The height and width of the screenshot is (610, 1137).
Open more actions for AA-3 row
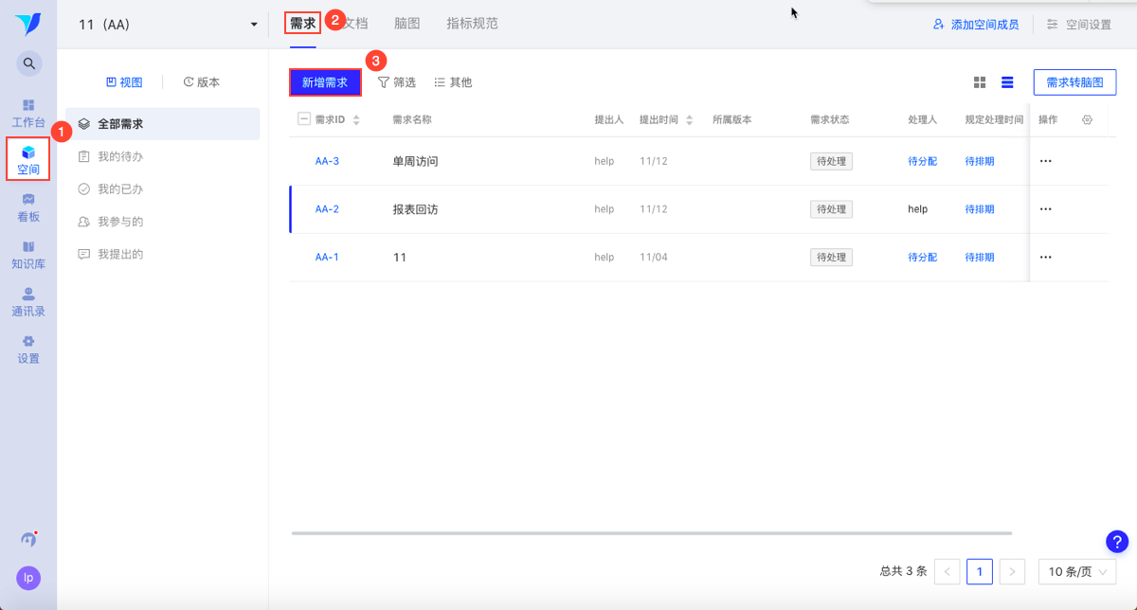coord(1046,161)
